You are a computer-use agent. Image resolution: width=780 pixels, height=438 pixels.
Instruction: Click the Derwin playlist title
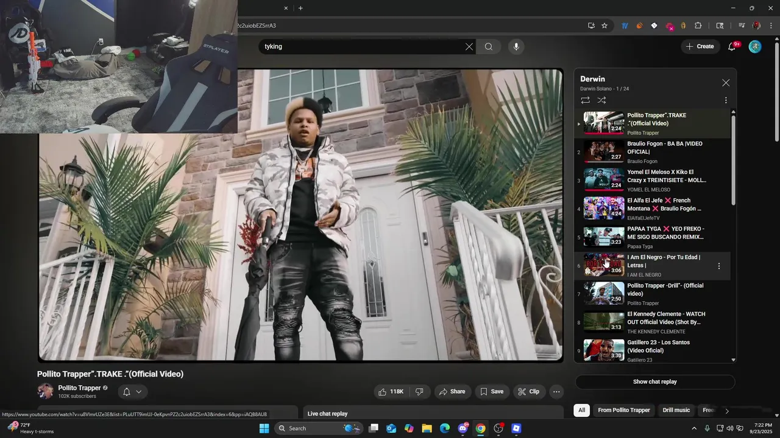tap(592, 79)
